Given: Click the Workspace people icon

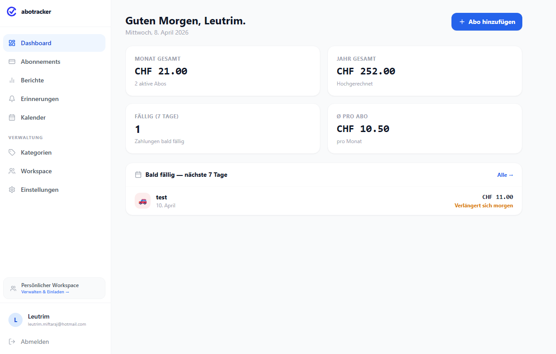Looking at the screenshot, I should [12, 171].
